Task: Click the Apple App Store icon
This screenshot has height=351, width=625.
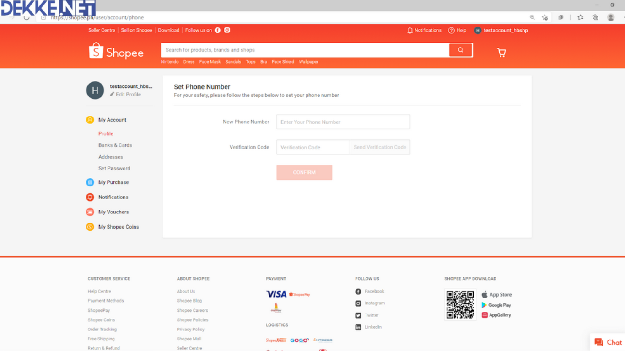Action: (485, 294)
